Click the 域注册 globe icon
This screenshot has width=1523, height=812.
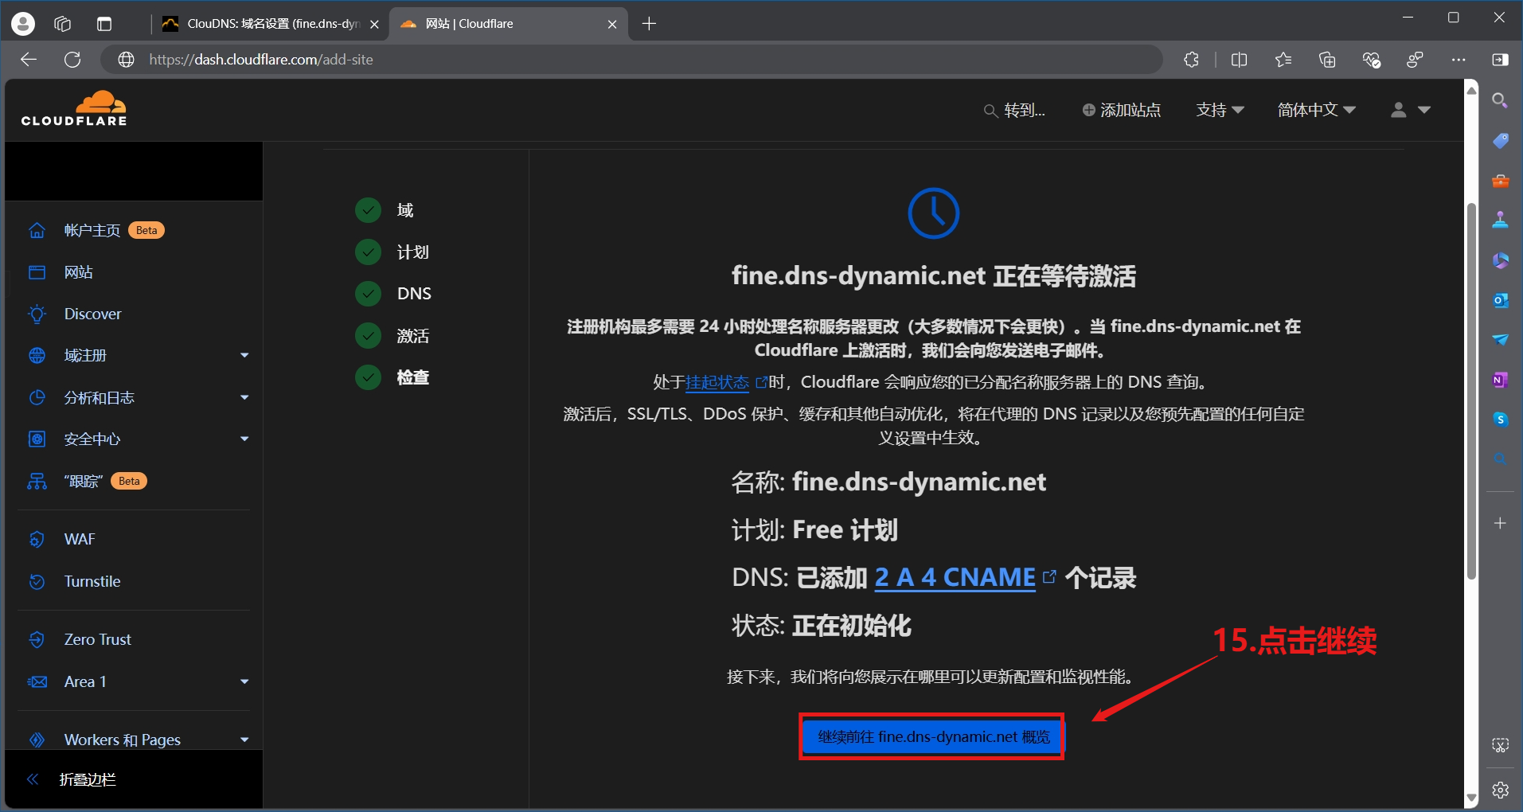pyautogui.click(x=37, y=355)
